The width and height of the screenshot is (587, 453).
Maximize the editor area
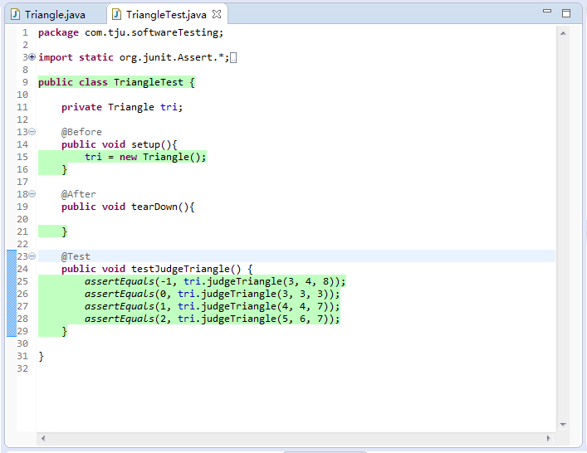(x=566, y=13)
